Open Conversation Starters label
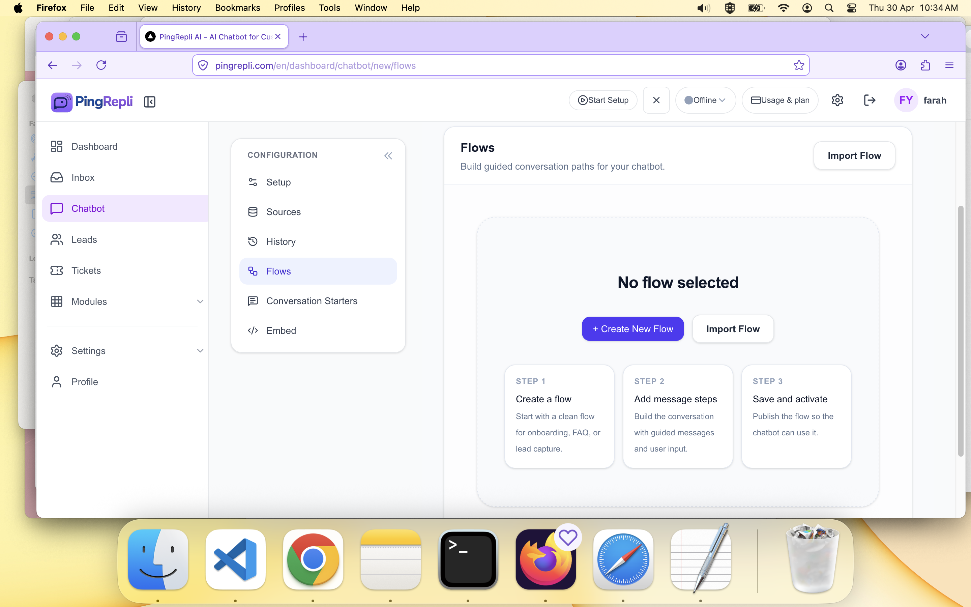 pyautogui.click(x=312, y=301)
